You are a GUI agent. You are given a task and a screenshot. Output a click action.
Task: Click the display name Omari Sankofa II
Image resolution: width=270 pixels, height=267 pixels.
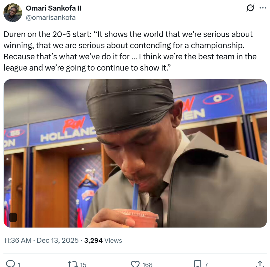(54, 8)
